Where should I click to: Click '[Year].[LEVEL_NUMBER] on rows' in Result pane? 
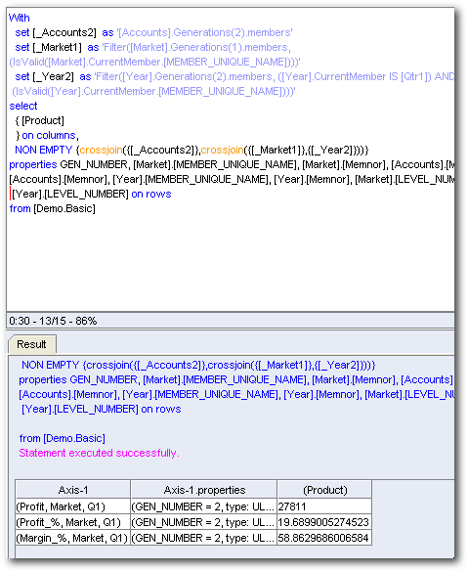pos(102,409)
